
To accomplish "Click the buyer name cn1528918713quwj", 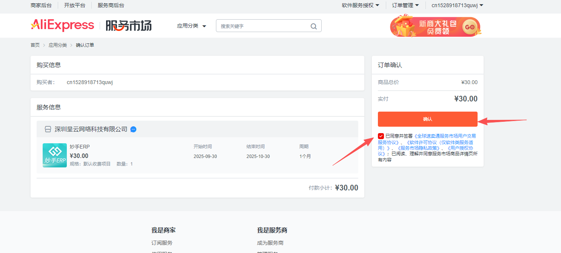I will (90, 82).
